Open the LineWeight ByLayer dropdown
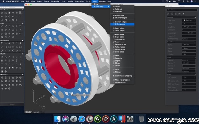 189,33
